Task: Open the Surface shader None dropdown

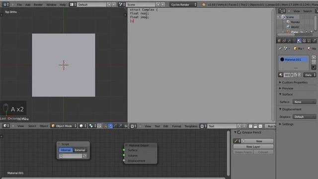Action: [x=305, y=102]
